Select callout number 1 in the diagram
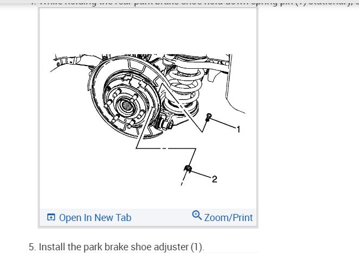This screenshot has height=253, width=359. pyautogui.click(x=239, y=129)
